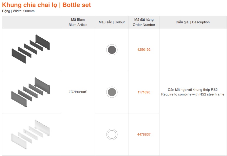
Task: Click the "Diễn giải | Description" column header
Action: [193, 22]
